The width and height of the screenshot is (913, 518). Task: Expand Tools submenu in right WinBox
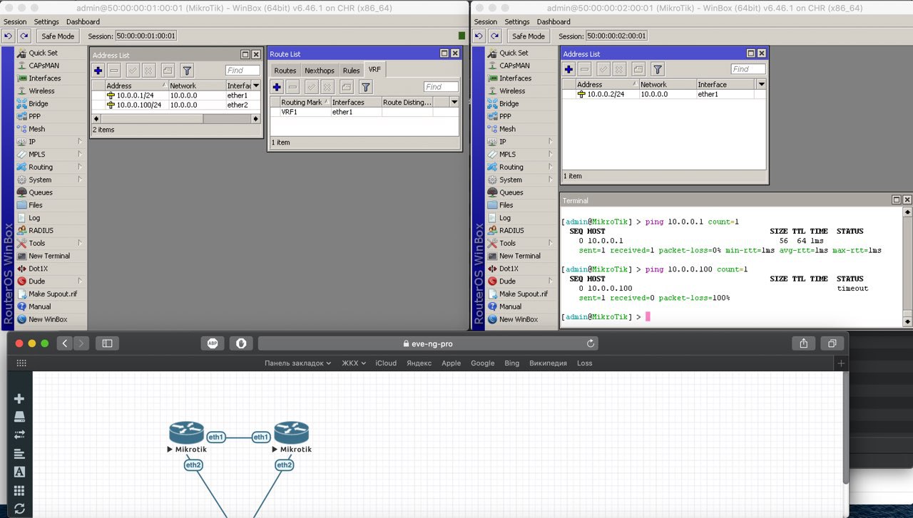(x=551, y=243)
